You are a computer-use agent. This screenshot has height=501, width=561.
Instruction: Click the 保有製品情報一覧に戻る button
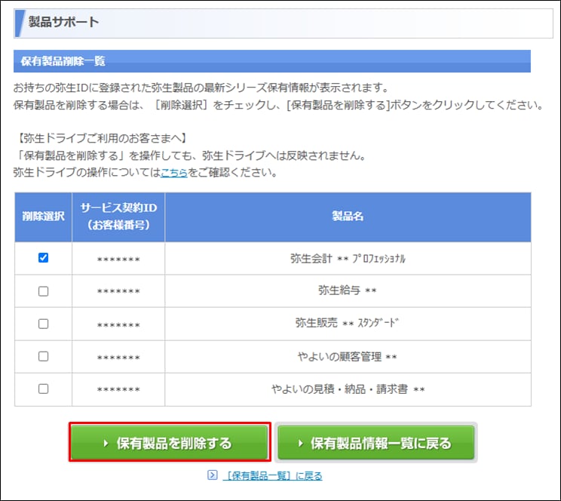click(376, 443)
